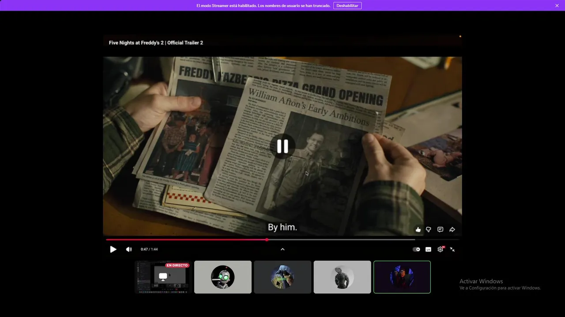The image size is (565, 317).
Task: Open the video comments icon
Action: point(440,229)
